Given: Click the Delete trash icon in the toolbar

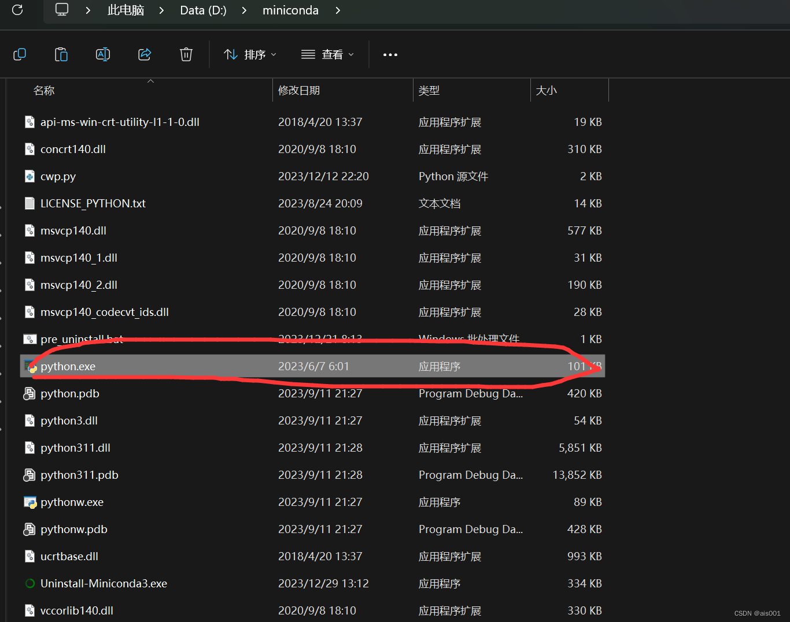Looking at the screenshot, I should (x=186, y=54).
